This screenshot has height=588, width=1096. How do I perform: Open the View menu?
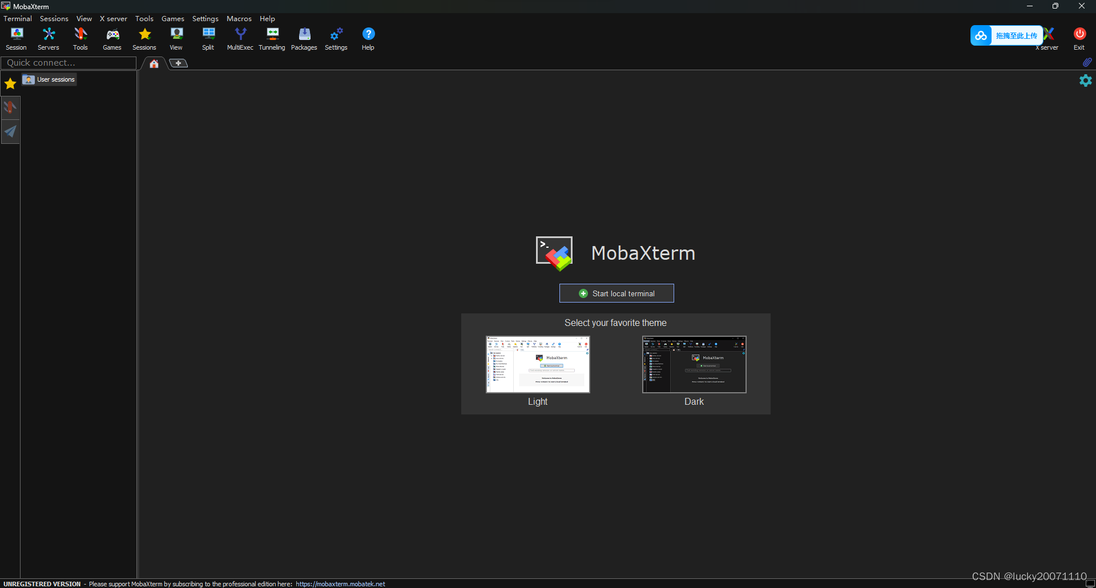click(x=84, y=19)
